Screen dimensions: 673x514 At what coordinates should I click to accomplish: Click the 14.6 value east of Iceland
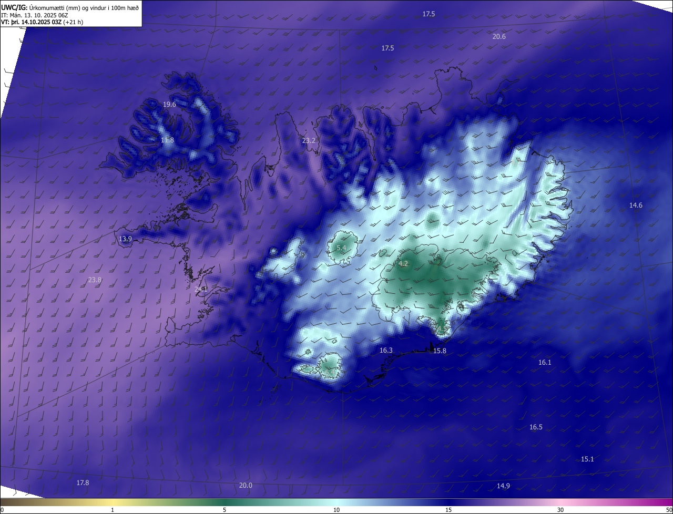636,205
